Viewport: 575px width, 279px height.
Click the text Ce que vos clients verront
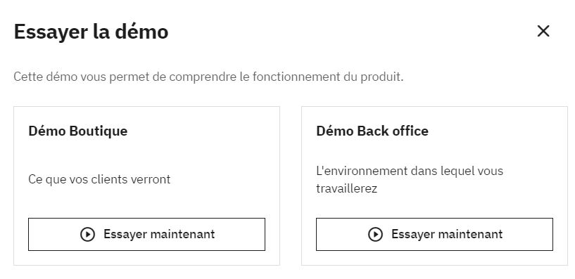(99, 179)
